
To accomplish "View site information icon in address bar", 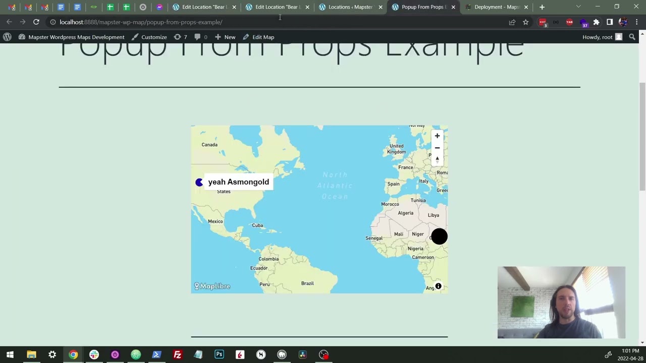I will tap(52, 22).
